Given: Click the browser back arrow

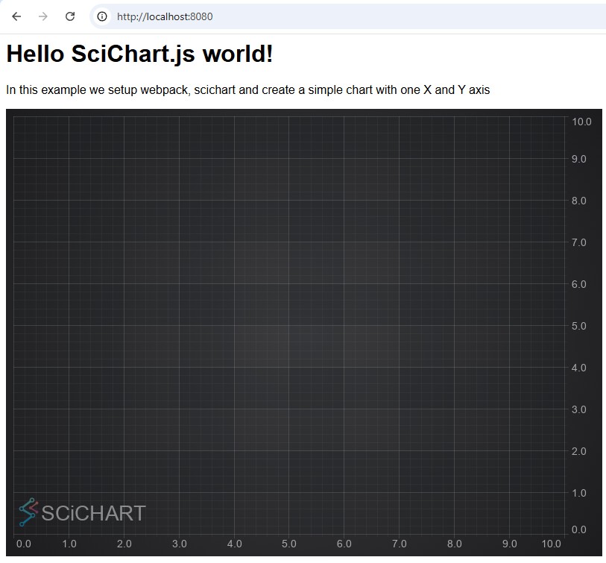Looking at the screenshot, I should (x=15, y=16).
